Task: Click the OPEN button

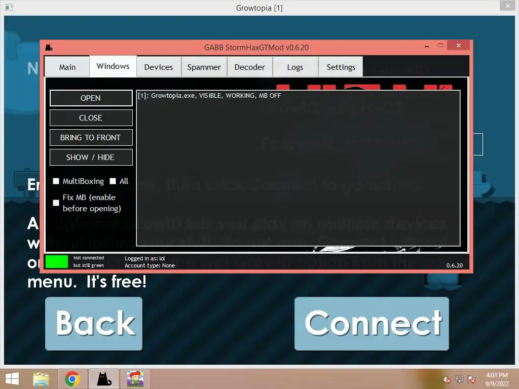Action: coord(91,98)
